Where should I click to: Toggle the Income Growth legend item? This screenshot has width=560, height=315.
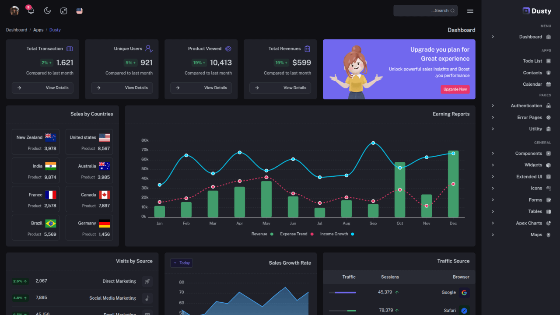coord(335,234)
